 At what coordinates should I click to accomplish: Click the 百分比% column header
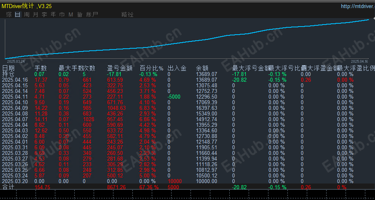(151, 69)
